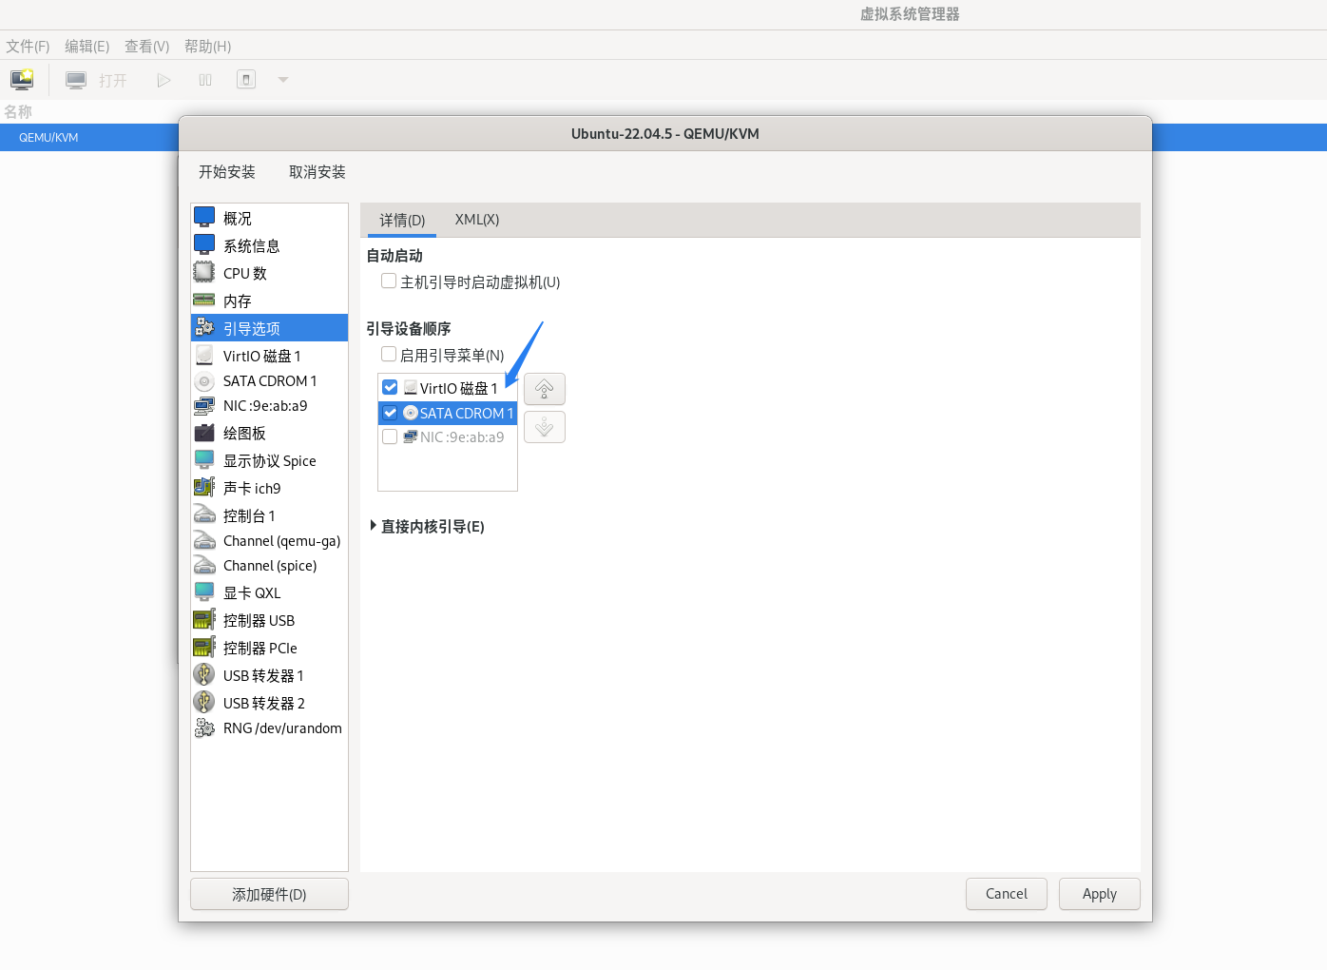Click the shutdown toolbar icon
Viewport: 1327px width, 970px height.
(x=246, y=80)
